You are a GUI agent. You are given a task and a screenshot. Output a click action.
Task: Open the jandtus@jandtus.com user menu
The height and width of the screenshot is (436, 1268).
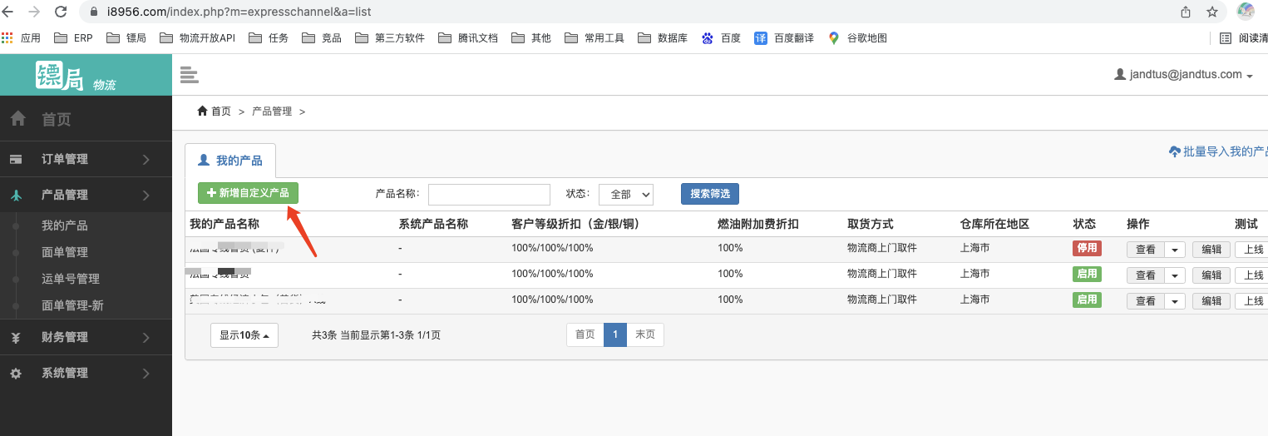pyautogui.click(x=1183, y=74)
